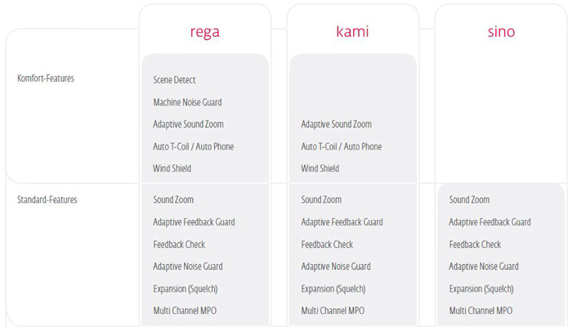
Task: Select the kami column heading
Action: (x=352, y=31)
